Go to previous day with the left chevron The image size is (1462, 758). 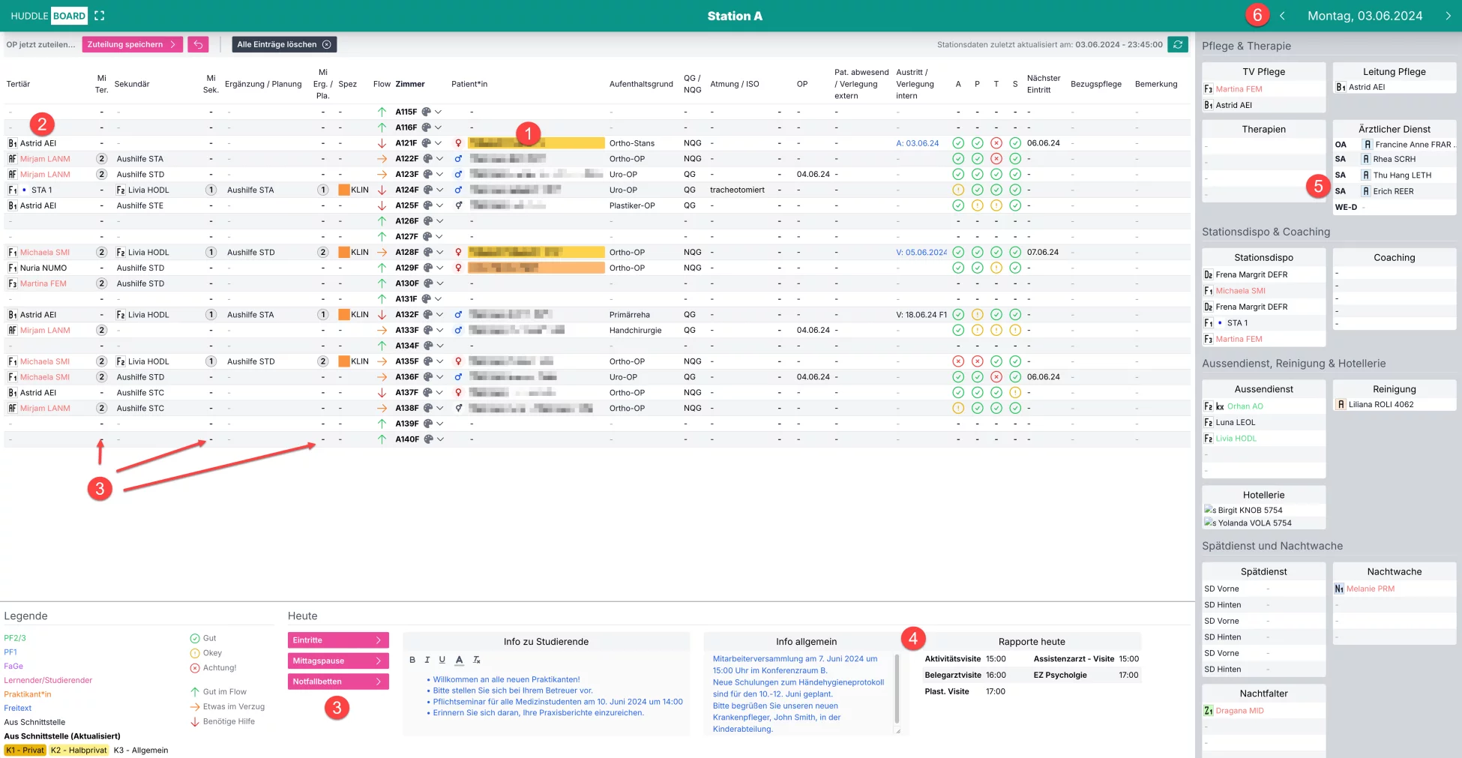[x=1282, y=16]
